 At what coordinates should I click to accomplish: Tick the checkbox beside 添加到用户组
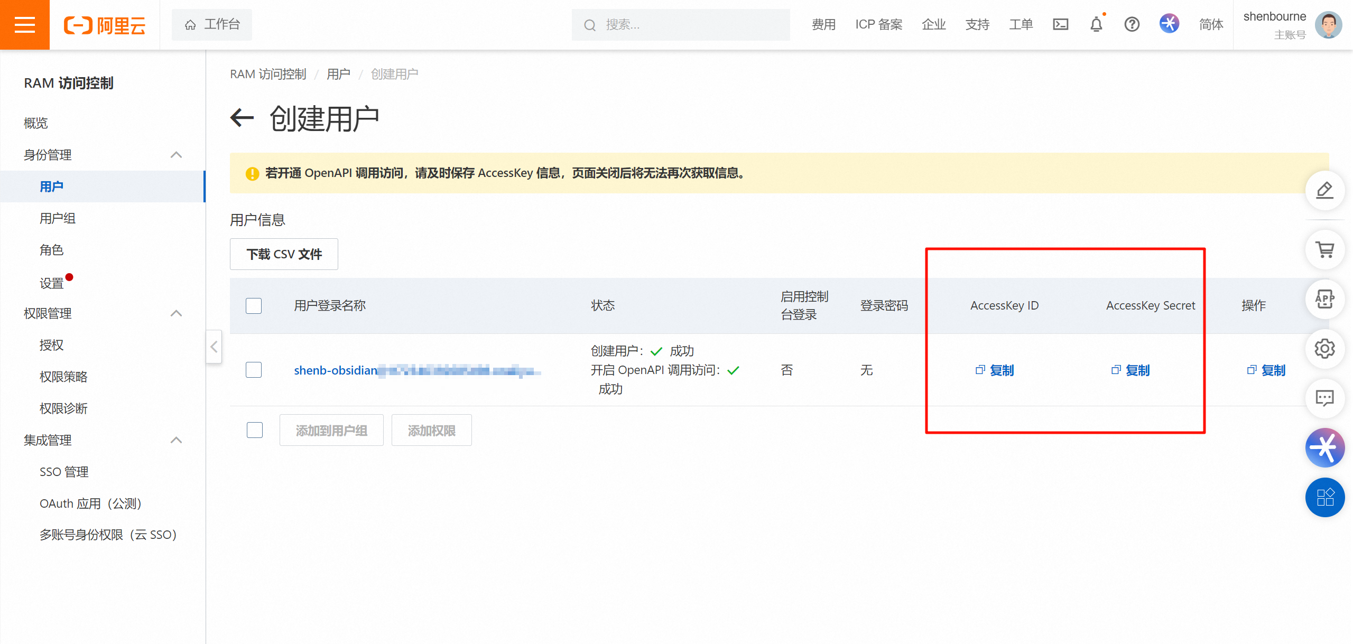(255, 430)
